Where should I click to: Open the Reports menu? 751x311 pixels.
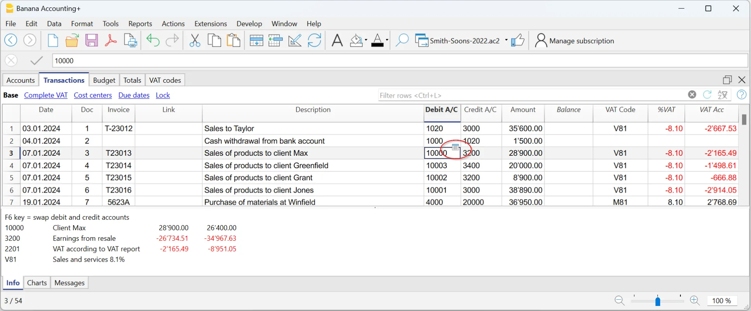click(x=140, y=24)
